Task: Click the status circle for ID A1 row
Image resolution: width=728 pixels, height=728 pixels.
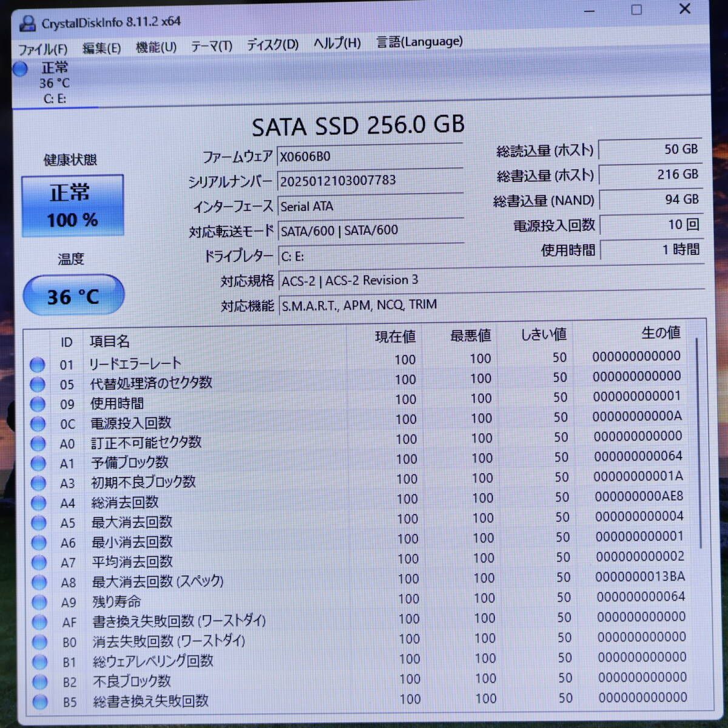Action: (38, 463)
